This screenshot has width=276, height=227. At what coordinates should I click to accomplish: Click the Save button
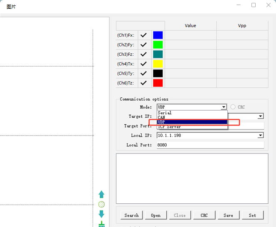(x=229, y=215)
